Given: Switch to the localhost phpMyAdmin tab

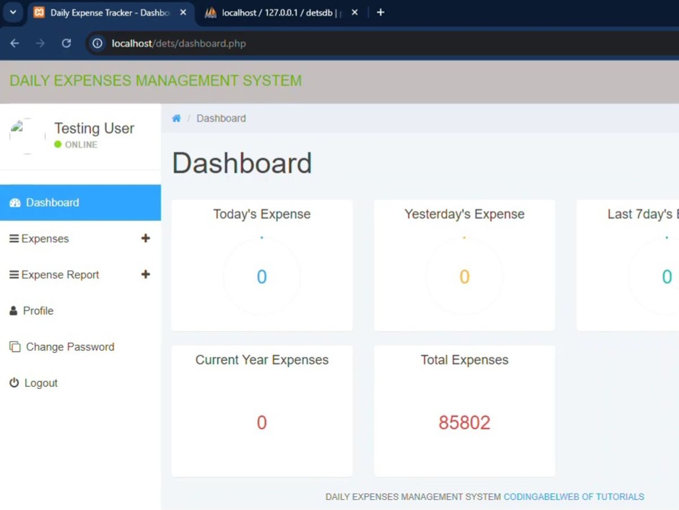Looking at the screenshot, I should coord(277,12).
